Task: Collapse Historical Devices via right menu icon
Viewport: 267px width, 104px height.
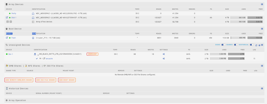Action: click(262, 88)
